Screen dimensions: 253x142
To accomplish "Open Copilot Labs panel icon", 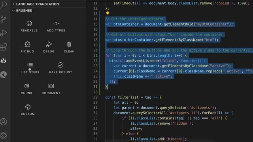I will [4, 61].
